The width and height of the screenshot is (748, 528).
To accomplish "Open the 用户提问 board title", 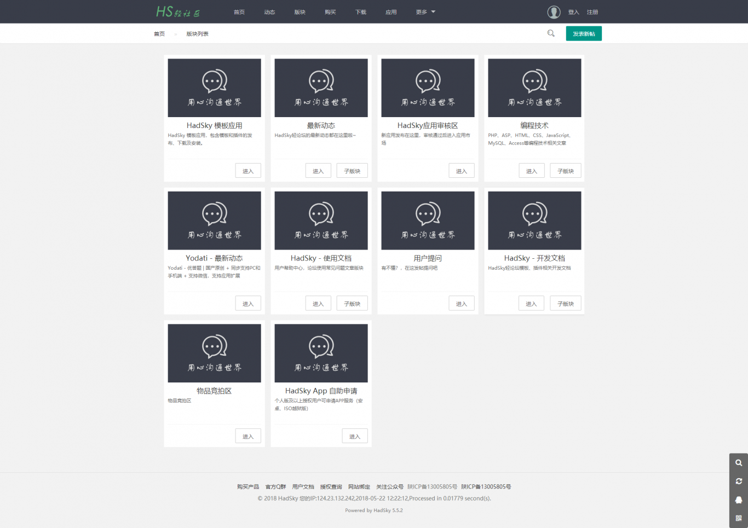I will click(428, 258).
